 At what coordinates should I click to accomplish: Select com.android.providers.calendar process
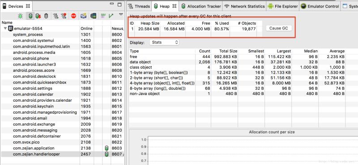coord(62,100)
